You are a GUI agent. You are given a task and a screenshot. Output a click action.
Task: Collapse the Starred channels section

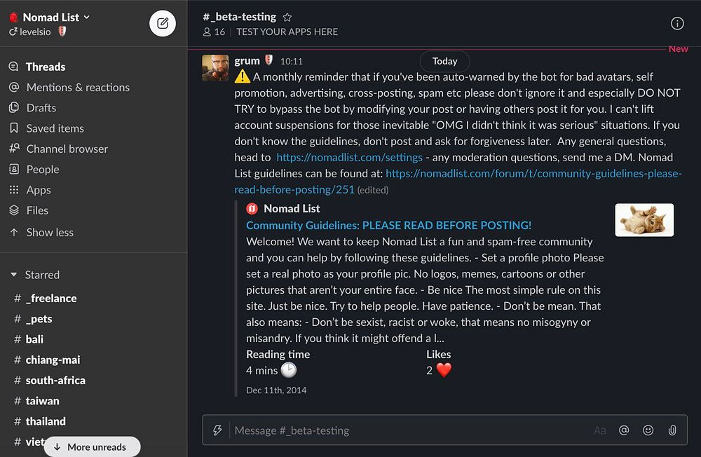13,275
